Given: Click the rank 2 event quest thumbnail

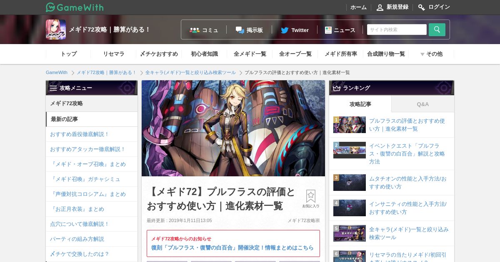Looking at the screenshot, I should (x=350, y=150).
